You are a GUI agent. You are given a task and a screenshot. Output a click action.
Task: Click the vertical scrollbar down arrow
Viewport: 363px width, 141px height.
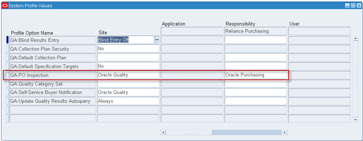coord(356,120)
